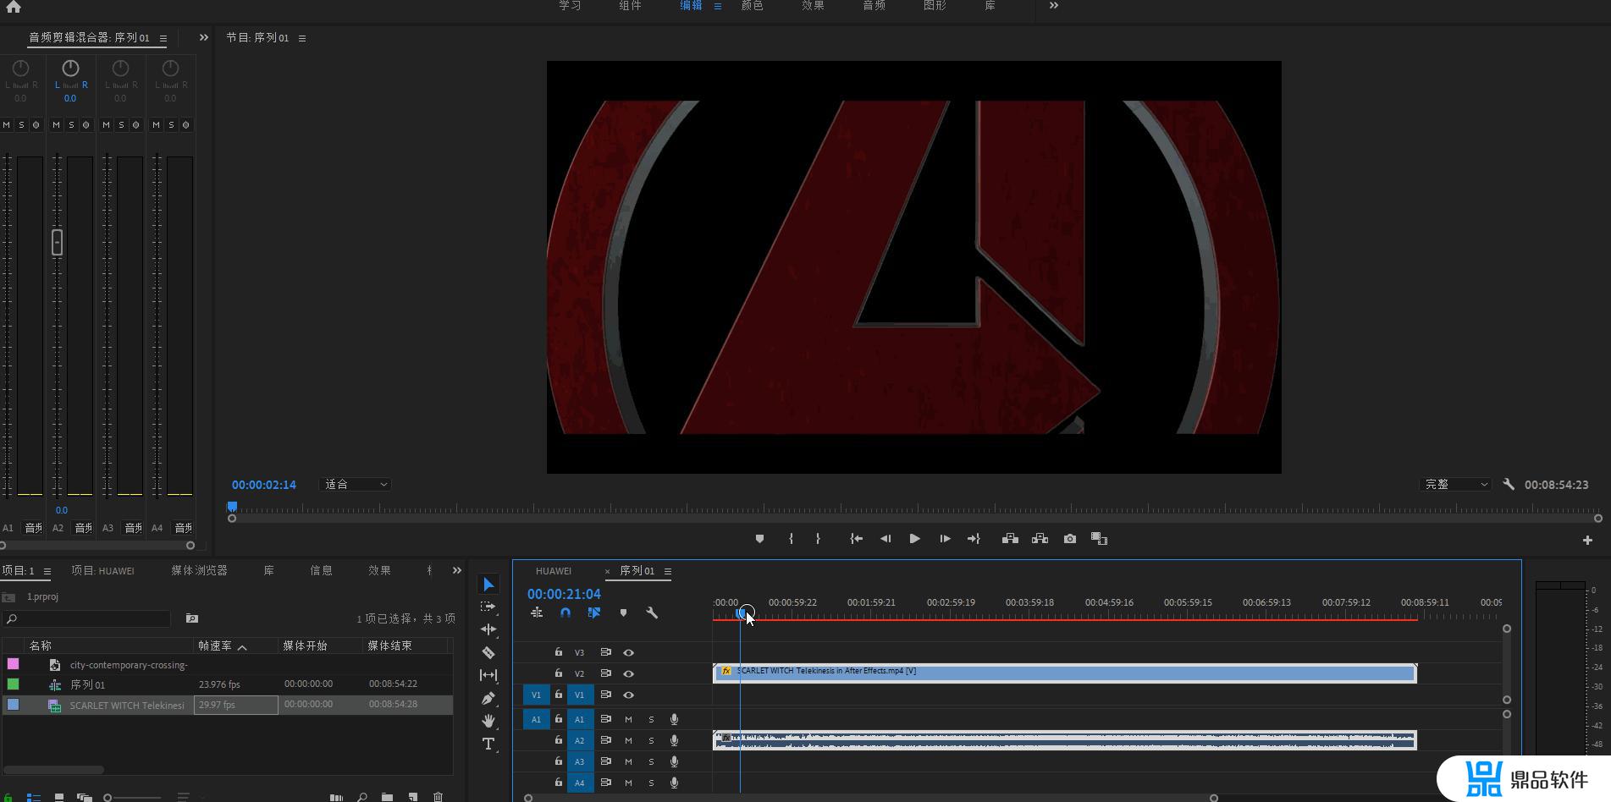
Task: Open the fit zoom level dropdown
Action: point(356,485)
